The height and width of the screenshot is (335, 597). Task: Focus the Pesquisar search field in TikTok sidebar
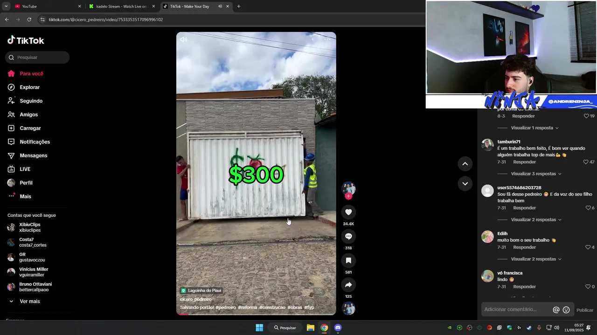(x=38, y=57)
